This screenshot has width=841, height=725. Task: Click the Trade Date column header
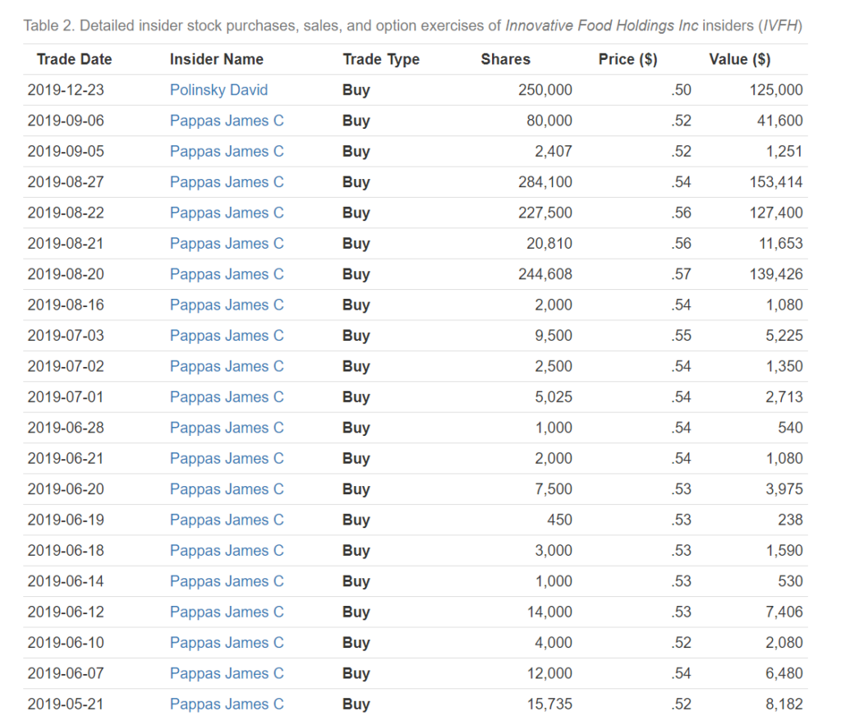point(75,59)
